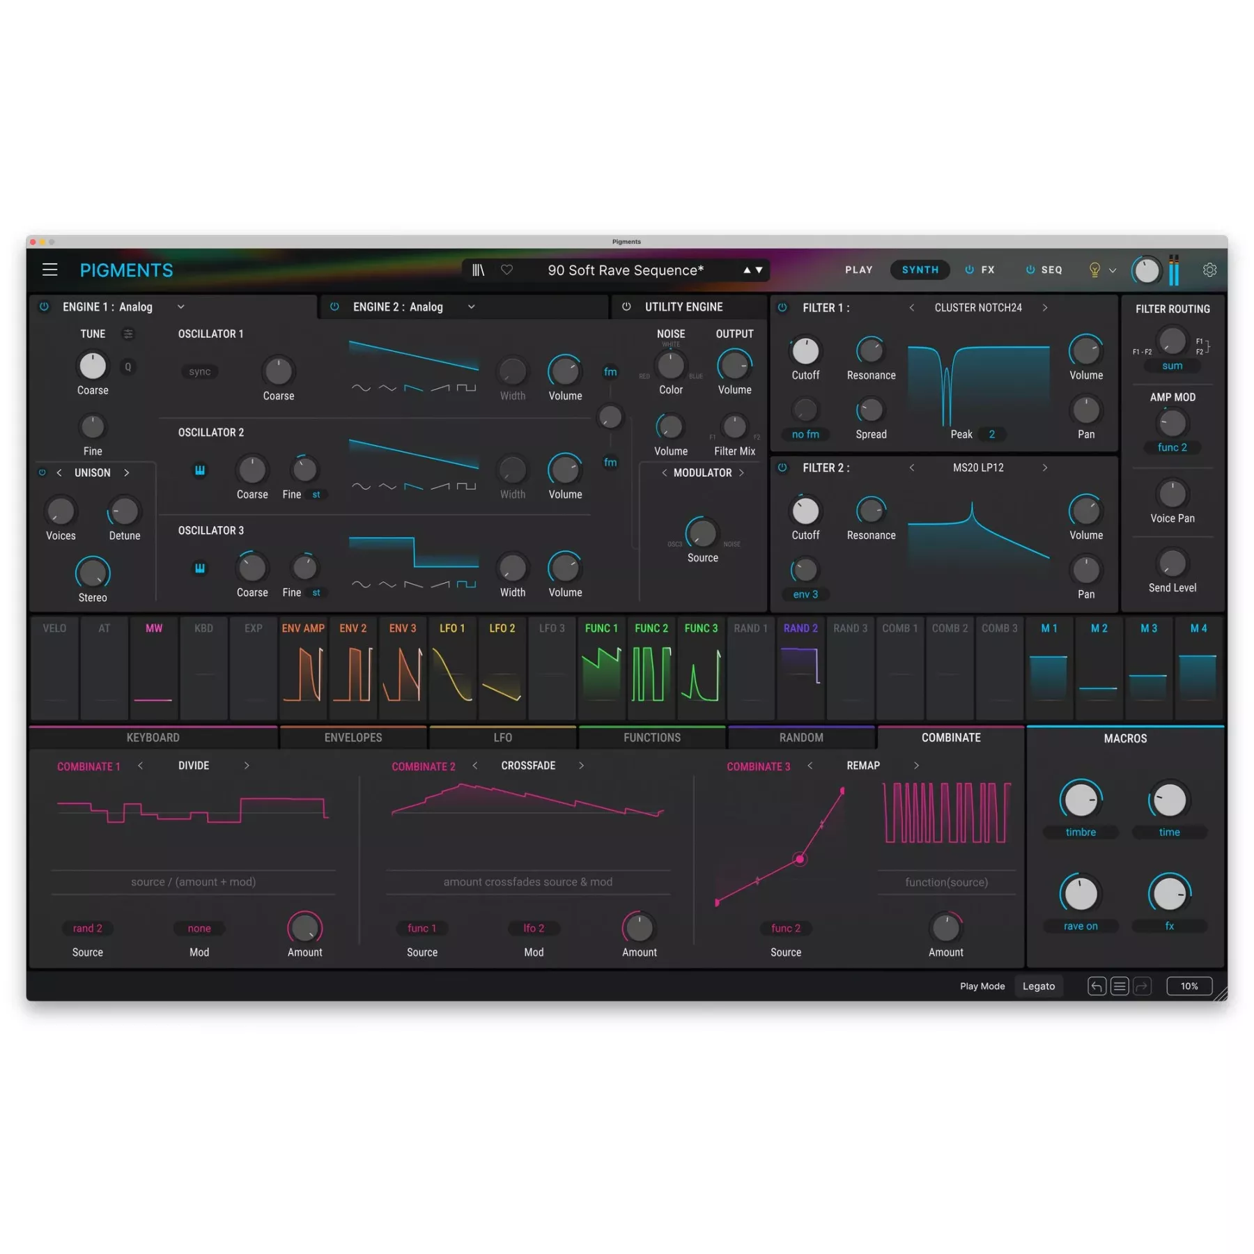Click the Filter 1 Cutoff knob
The height and width of the screenshot is (1254, 1254).
tap(805, 351)
